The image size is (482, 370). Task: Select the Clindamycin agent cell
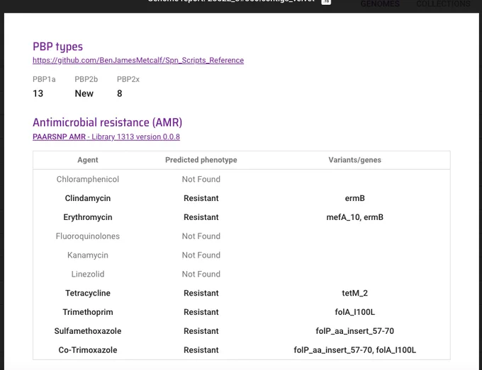(x=88, y=198)
